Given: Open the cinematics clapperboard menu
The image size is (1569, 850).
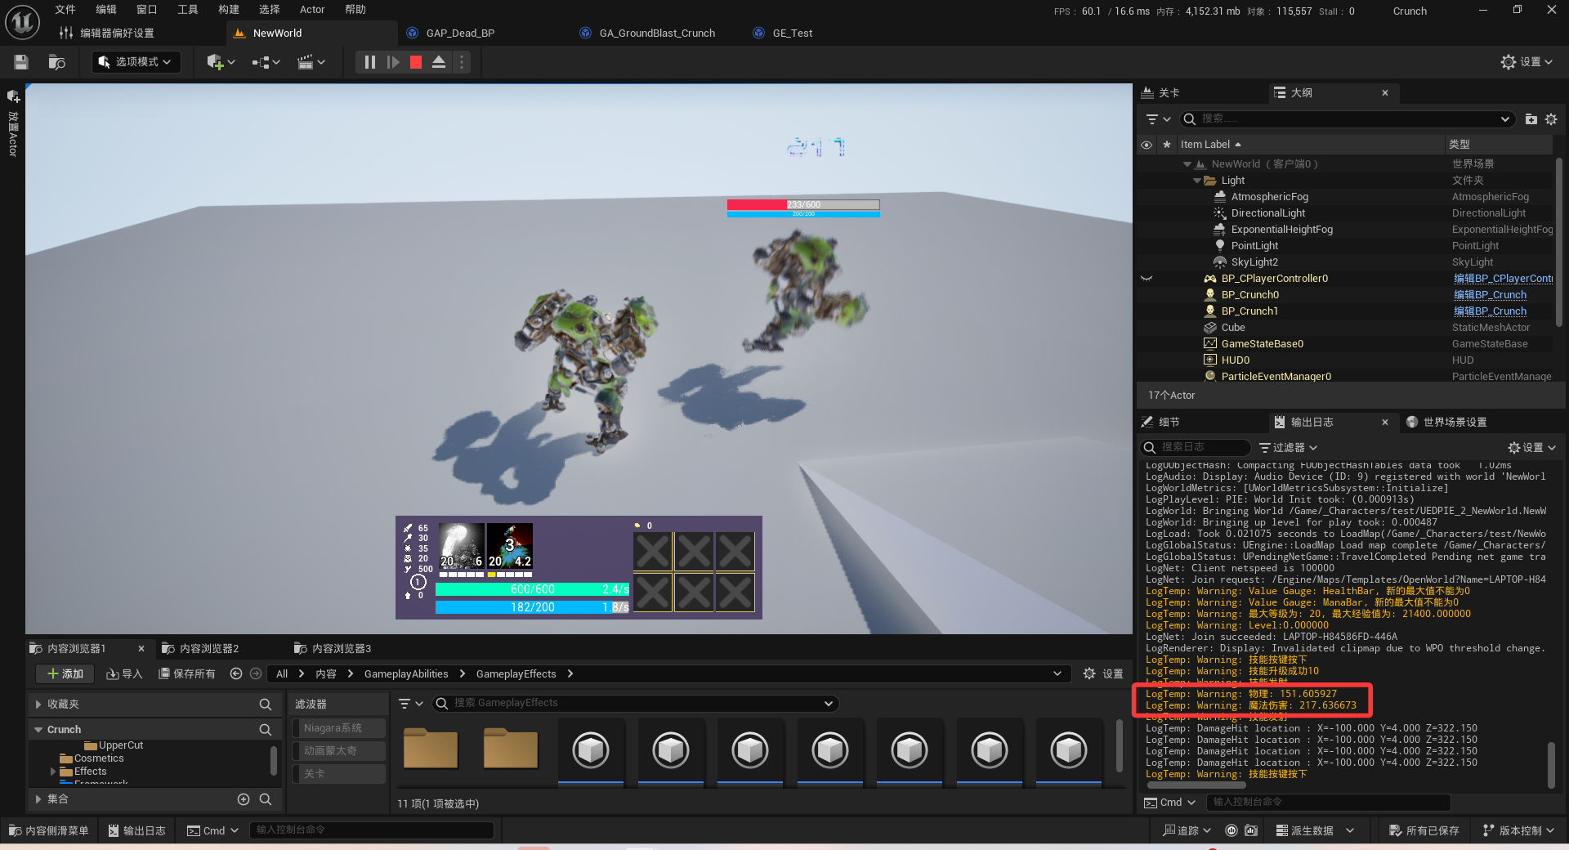Looking at the screenshot, I should [x=311, y=62].
